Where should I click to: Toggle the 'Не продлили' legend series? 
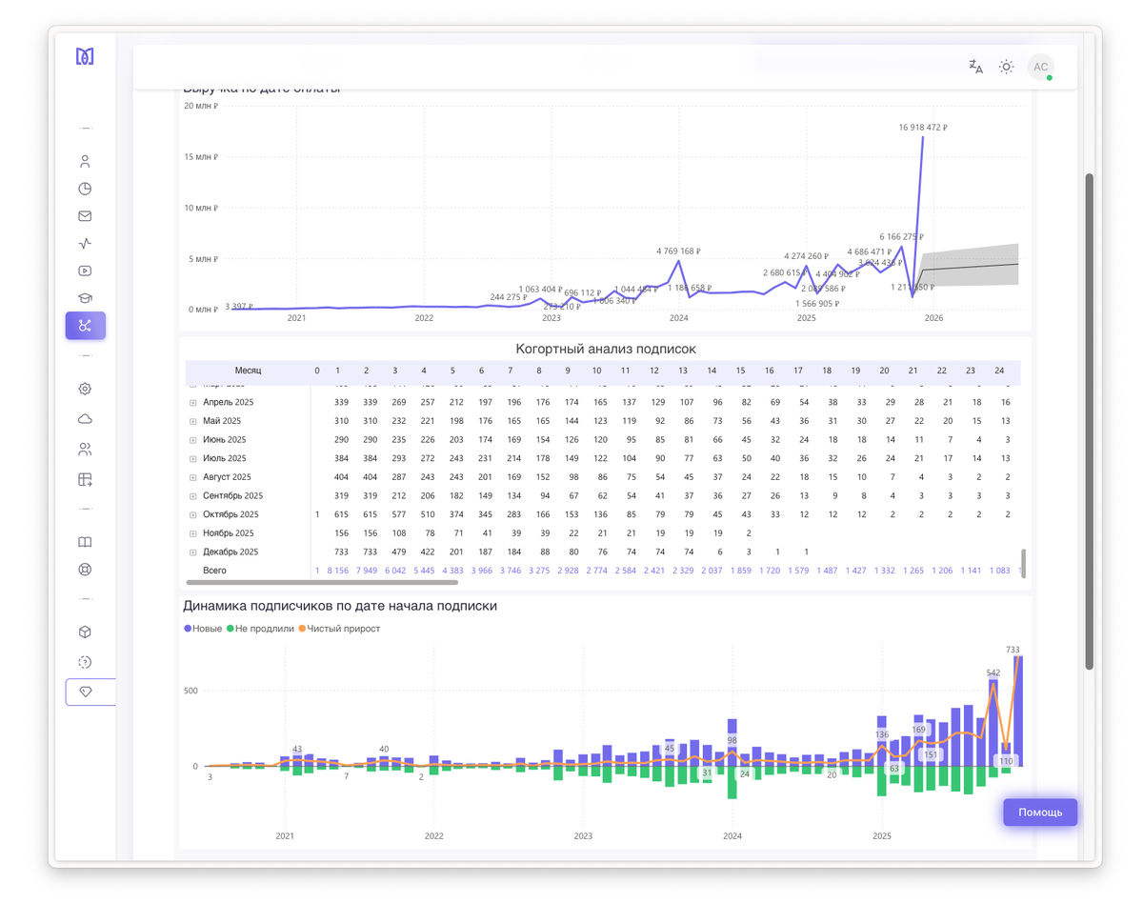tap(260, 629)
